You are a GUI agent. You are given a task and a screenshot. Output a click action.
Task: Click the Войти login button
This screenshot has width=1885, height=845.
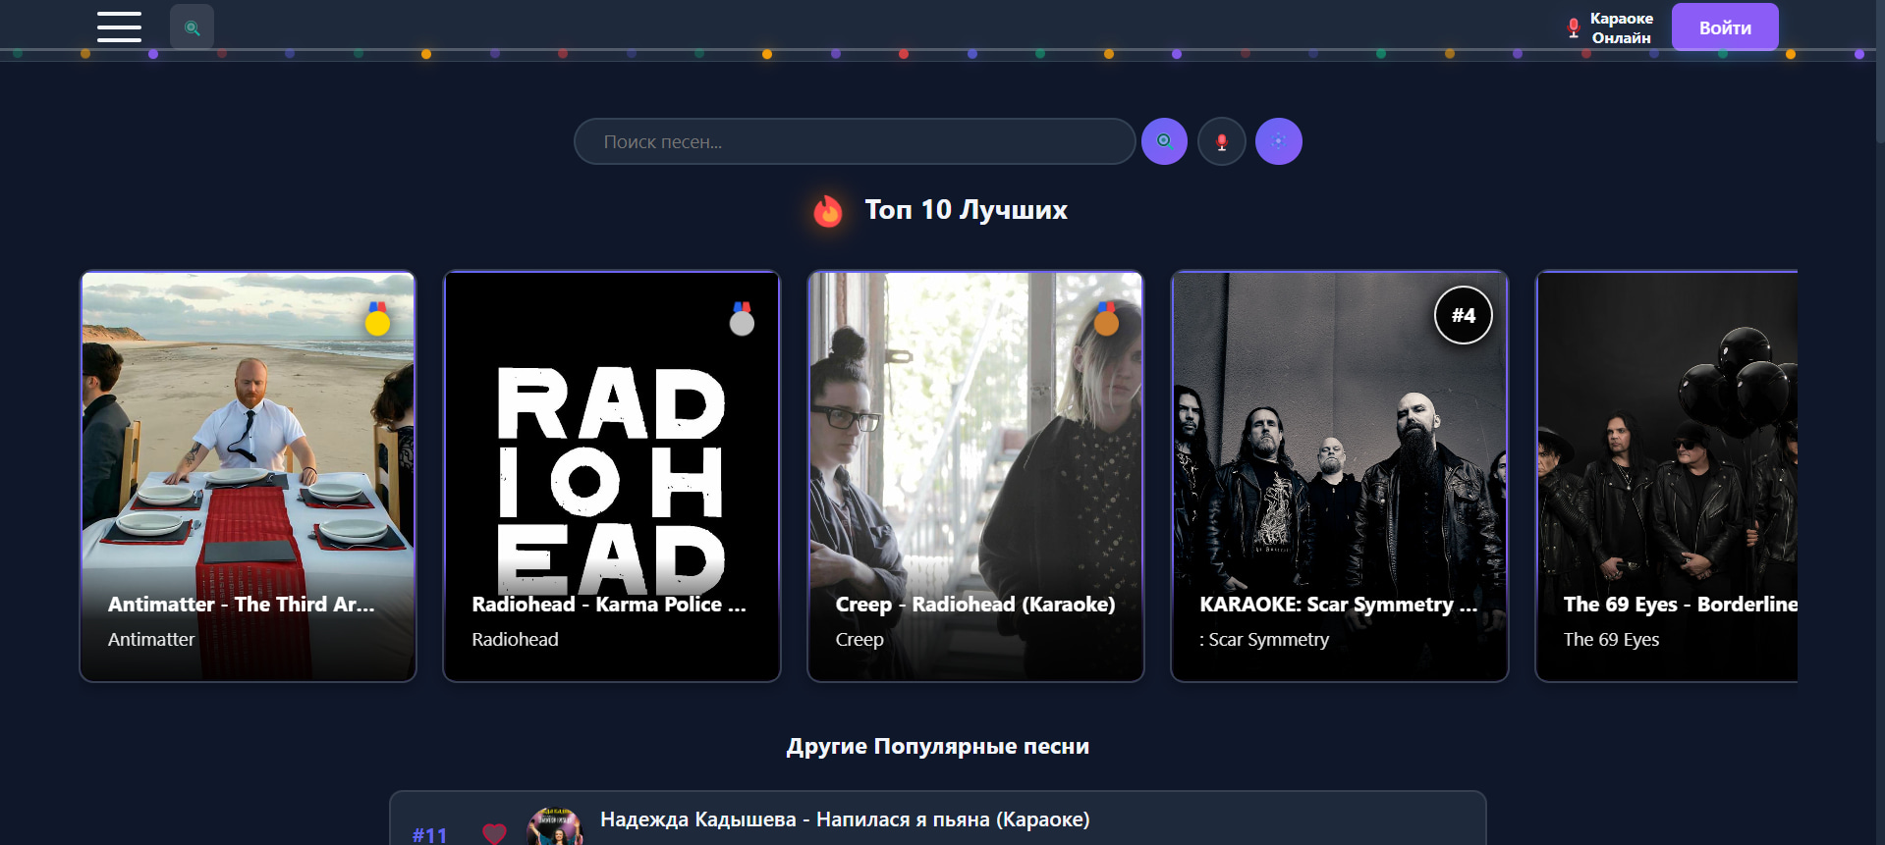point(1725,27)
